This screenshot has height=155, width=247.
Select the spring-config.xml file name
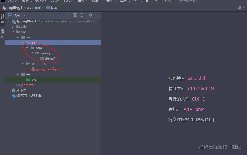point(49,69)
